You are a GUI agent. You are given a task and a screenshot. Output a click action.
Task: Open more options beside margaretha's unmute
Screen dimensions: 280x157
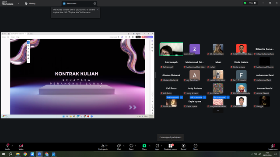pos(228,97)
